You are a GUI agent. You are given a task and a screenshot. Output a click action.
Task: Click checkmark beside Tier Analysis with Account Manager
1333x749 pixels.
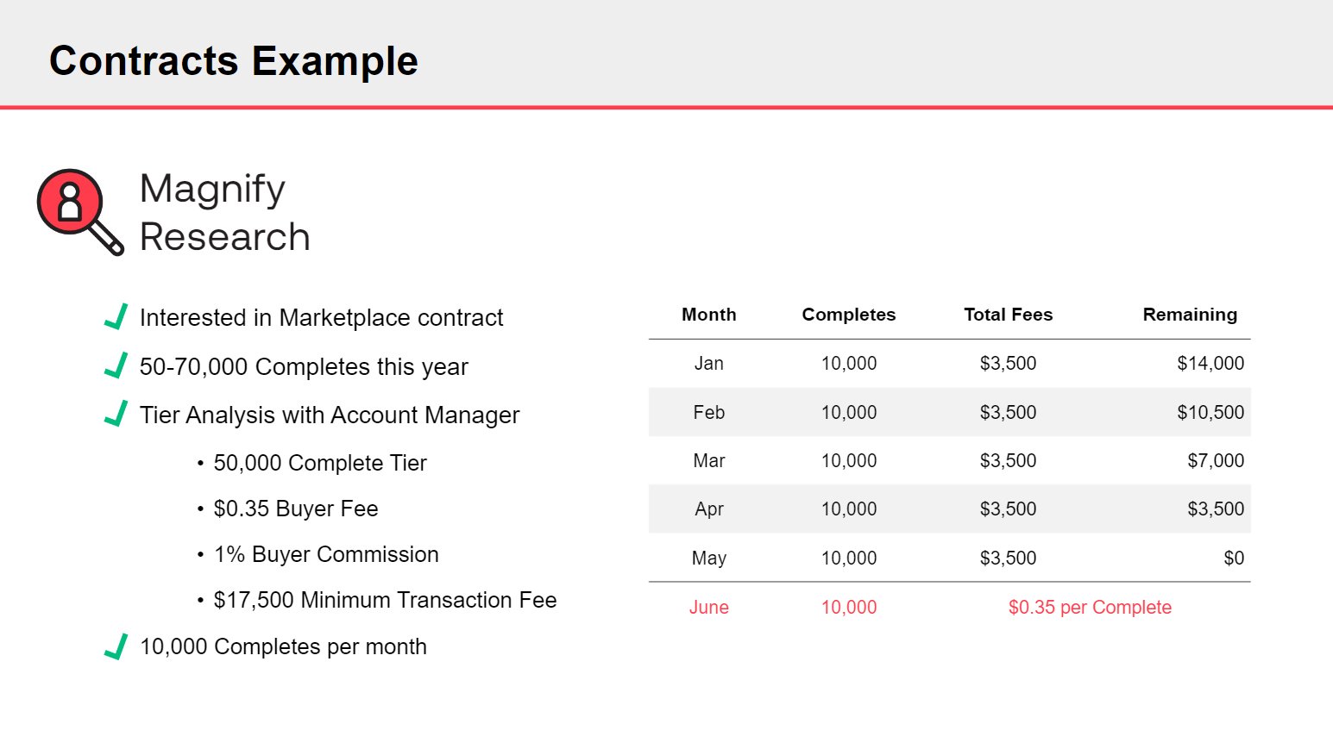point(116,414)
